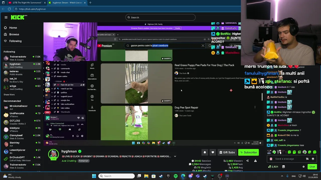View the 2,924 channel points balance

point(273,166)
